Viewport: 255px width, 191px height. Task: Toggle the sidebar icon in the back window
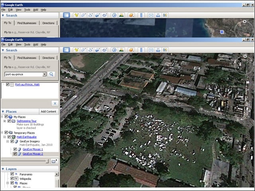tap(67, 15)
